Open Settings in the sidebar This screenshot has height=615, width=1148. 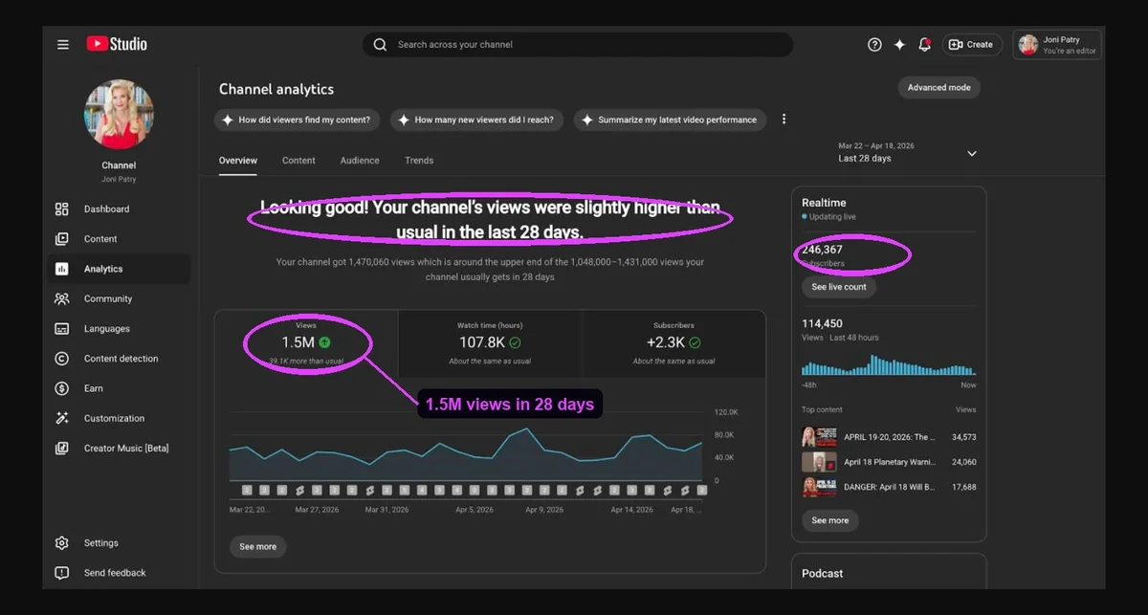pos(119,543)
